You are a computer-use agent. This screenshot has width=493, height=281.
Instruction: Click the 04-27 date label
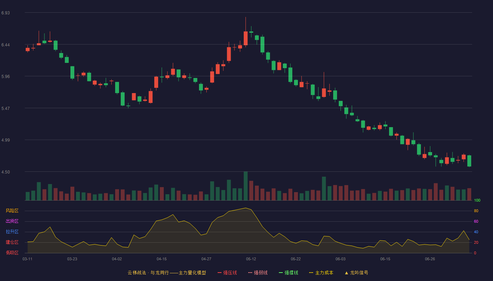[x=206, y=259]
